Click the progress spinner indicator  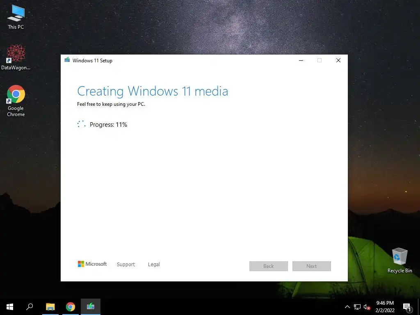[82, 124]
